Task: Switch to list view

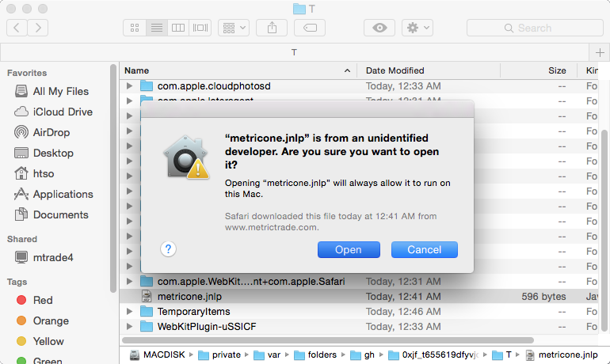Action: point(157,28)
